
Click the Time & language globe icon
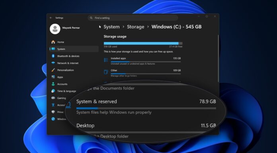pos(53,91)
